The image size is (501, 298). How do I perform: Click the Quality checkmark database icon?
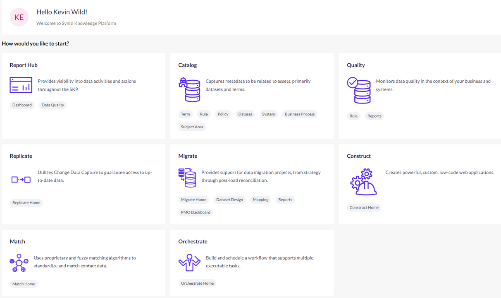point(359,89)
